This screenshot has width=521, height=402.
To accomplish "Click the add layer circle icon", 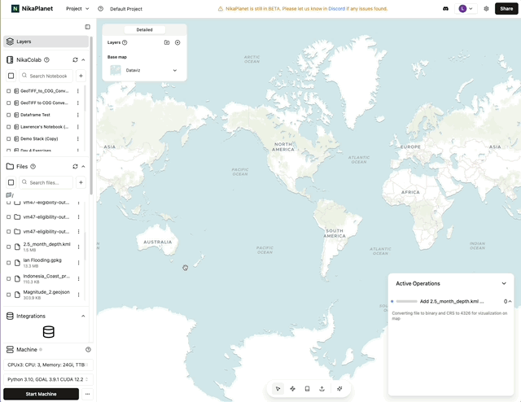I will click(177, 42).
